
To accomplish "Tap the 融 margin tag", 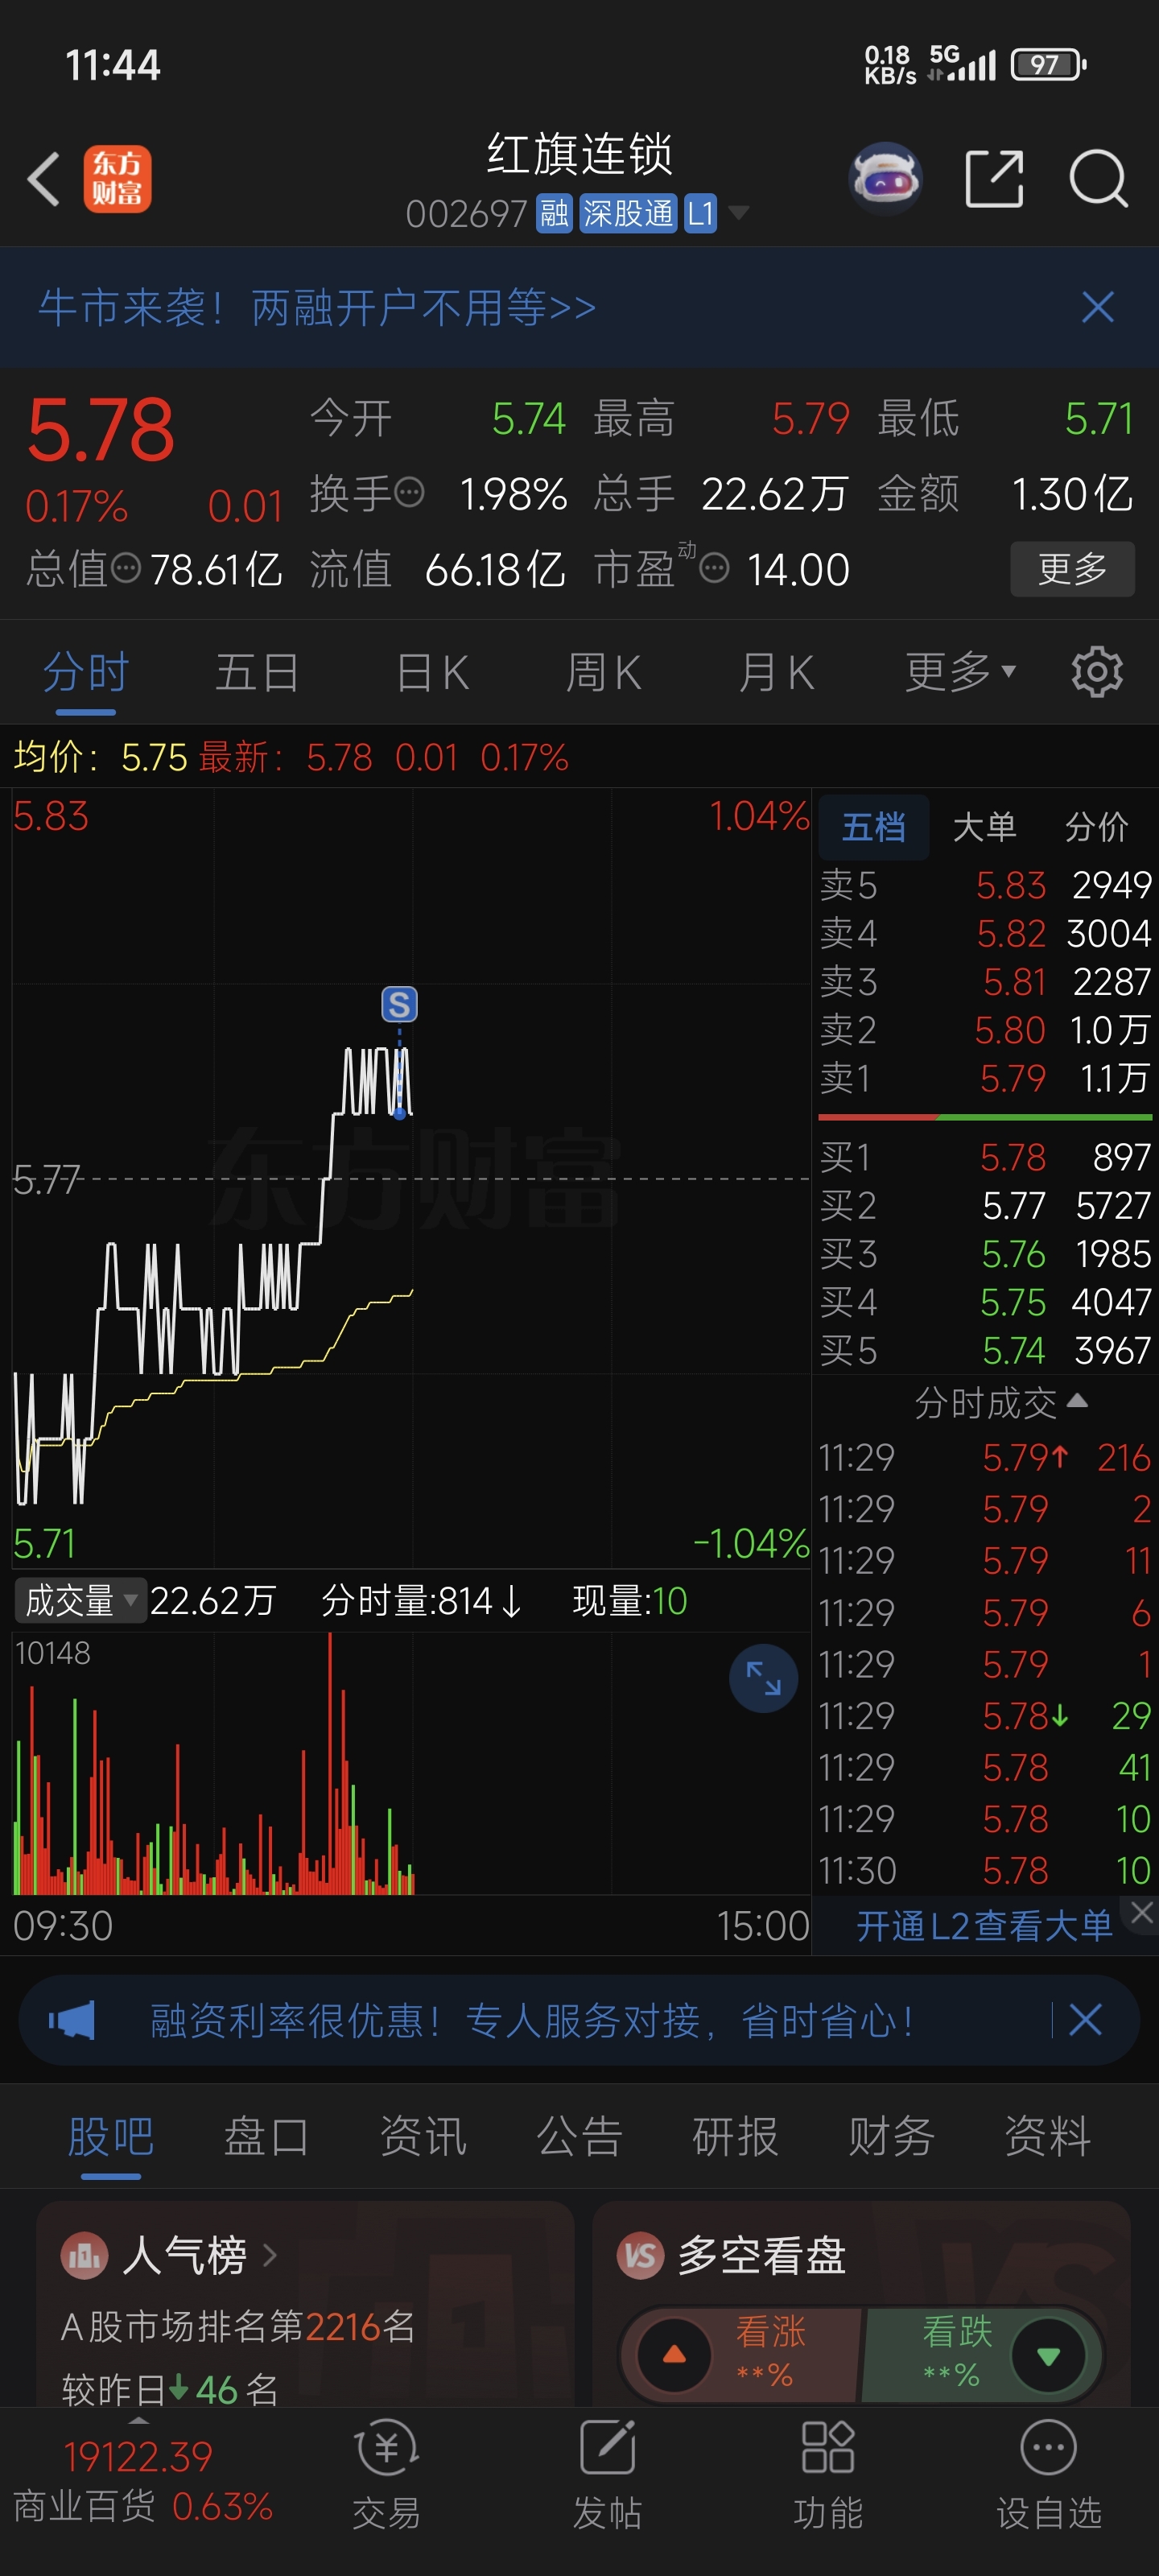I will 554,213.
